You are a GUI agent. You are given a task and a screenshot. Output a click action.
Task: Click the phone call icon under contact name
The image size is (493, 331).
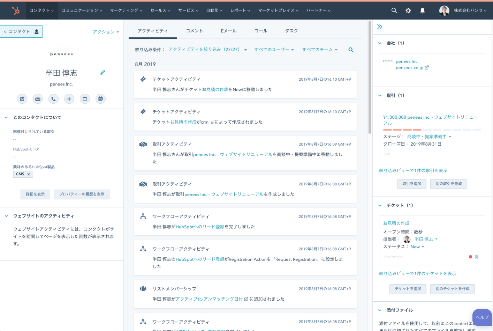click(53, 99)
